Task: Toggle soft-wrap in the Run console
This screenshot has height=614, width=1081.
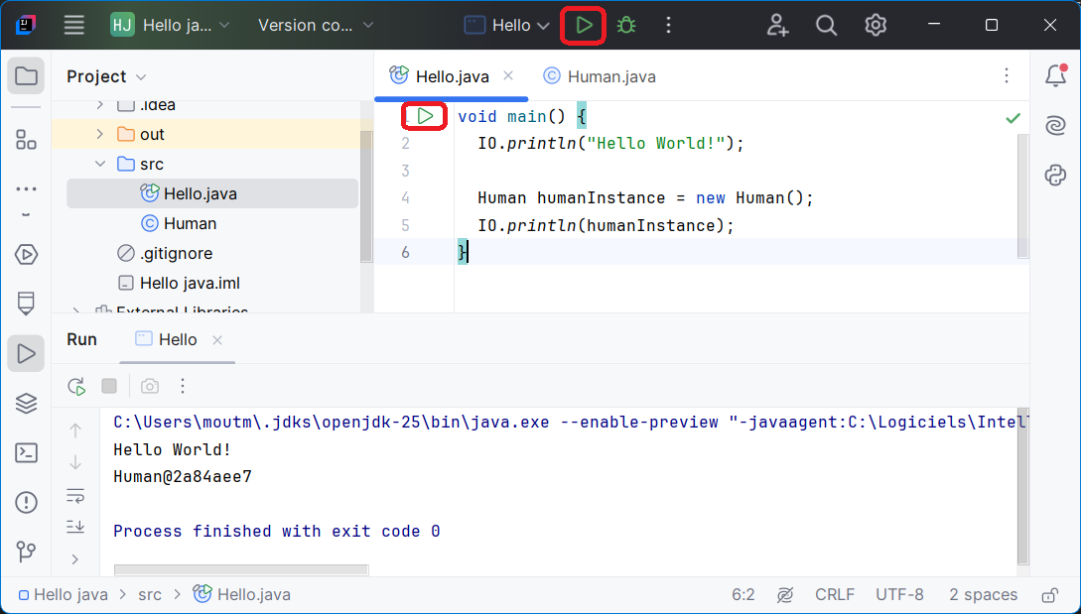Action: (x=75, y=495)
